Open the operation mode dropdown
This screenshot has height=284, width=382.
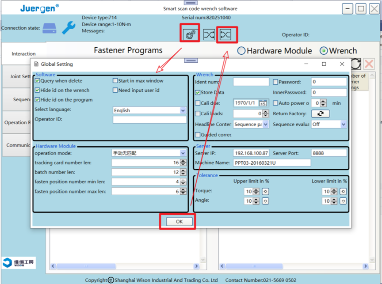tap(183, 153)
